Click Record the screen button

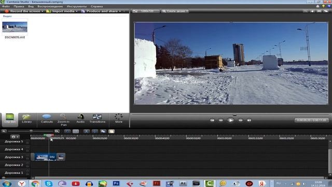click(22, 11)
